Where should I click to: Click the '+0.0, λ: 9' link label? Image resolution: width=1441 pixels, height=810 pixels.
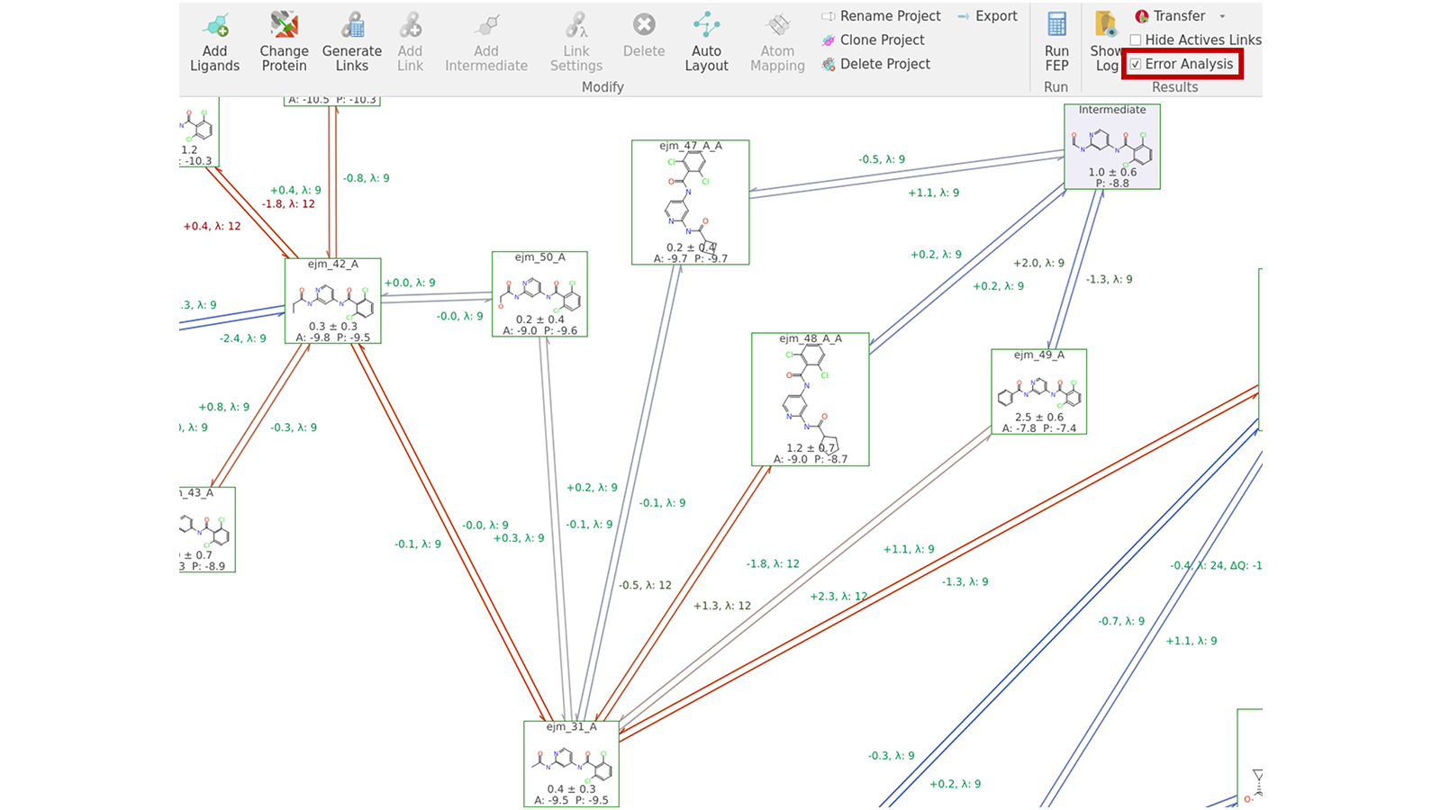point(410,283)
